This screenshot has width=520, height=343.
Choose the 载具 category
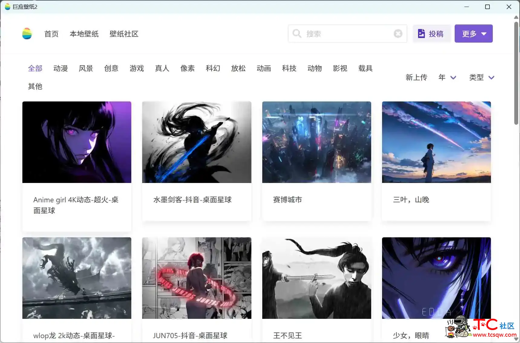point(365,68)
